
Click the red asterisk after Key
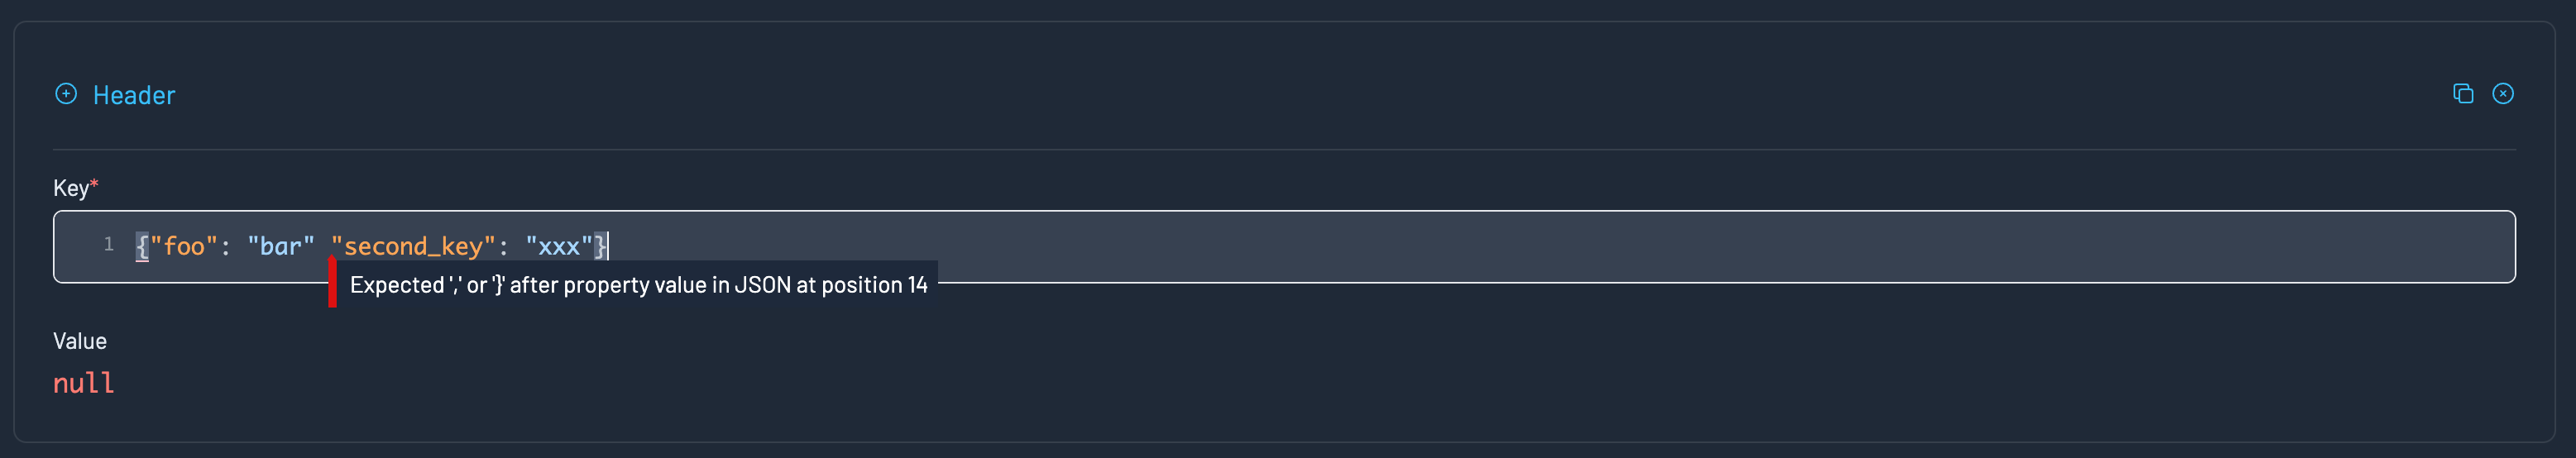(94, 186)
